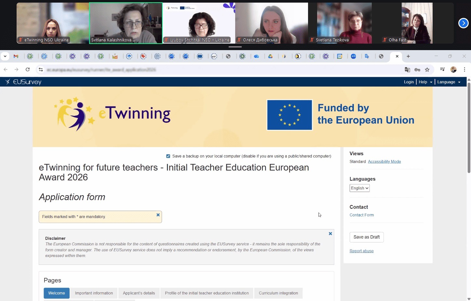Switch to Accessibility Mode view

coord(384,161)
